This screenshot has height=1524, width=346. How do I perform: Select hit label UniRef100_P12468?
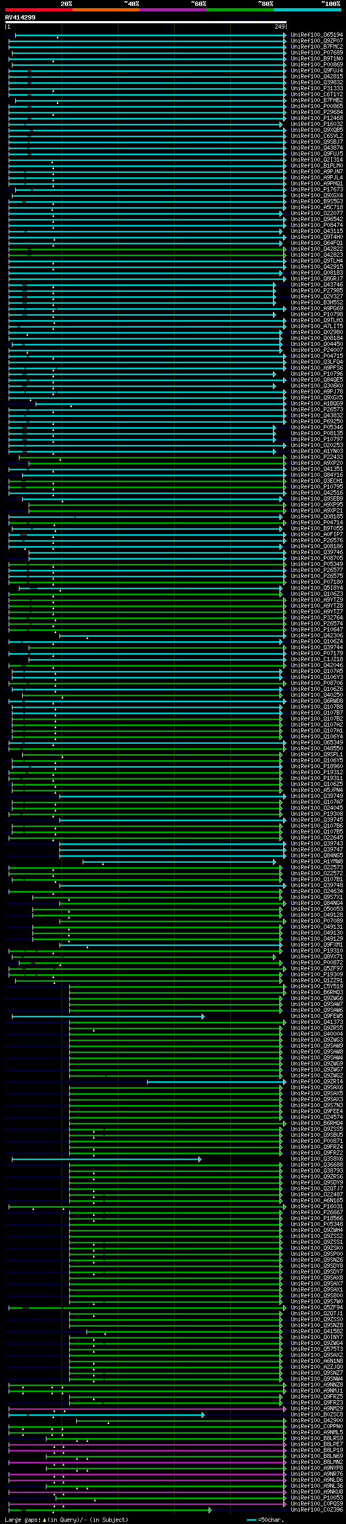pos(317,118)
